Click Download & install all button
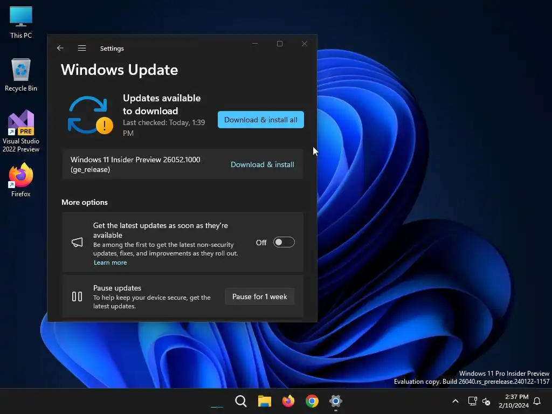The height and width of the screenshot is (414, 552). (260, 120)
